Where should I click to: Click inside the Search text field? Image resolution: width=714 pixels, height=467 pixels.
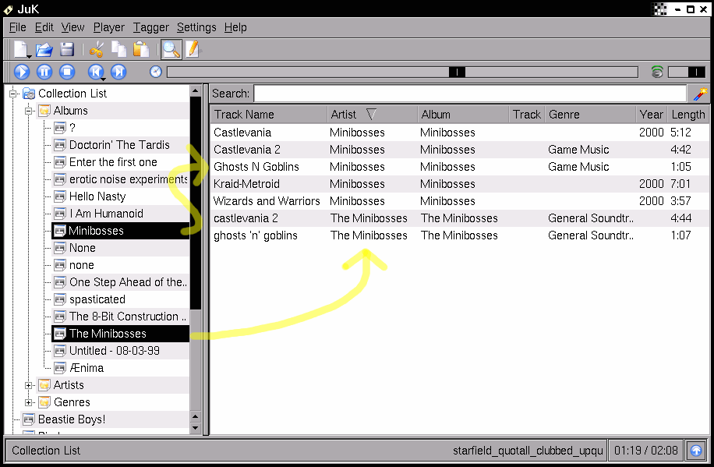click(x=471, y=94)
